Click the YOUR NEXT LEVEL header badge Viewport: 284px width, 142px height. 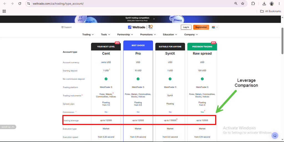[106, 47]
